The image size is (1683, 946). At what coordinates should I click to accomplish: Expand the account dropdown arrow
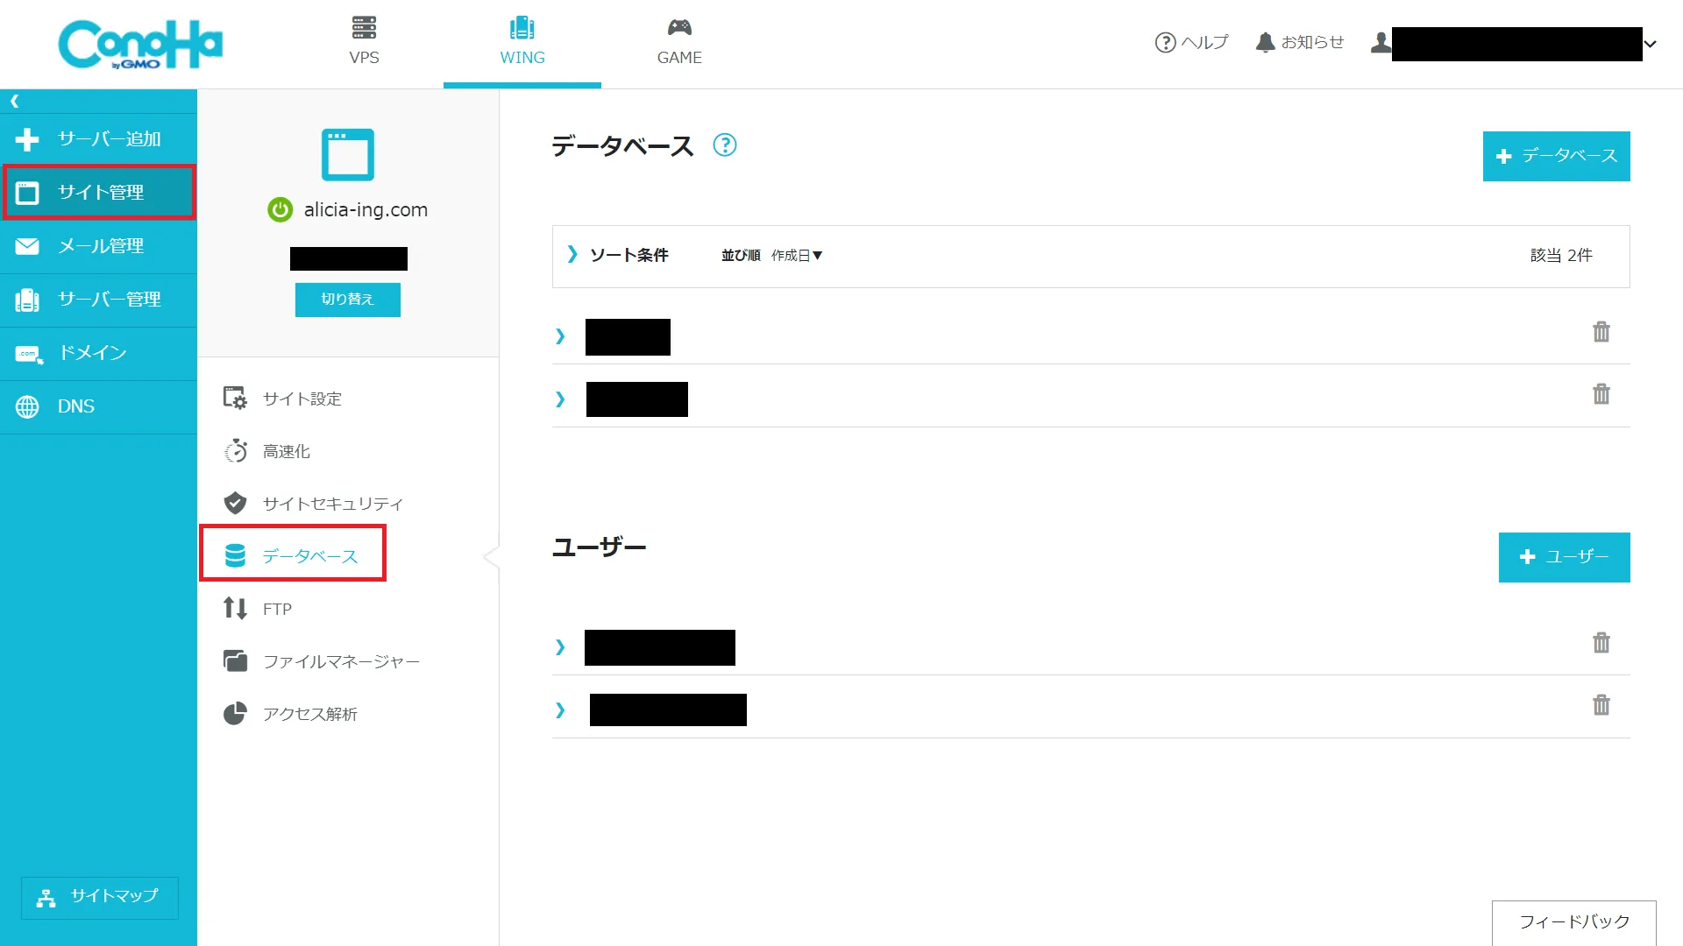click(1650, 44)
